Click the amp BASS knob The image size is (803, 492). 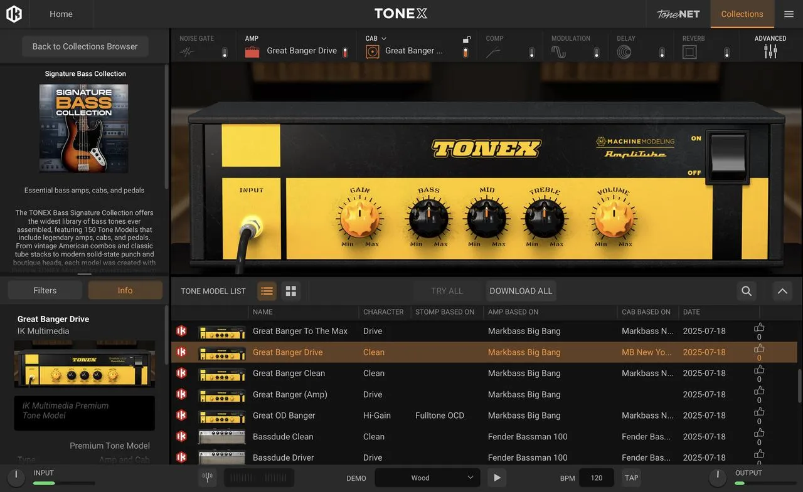pos(429,219)
